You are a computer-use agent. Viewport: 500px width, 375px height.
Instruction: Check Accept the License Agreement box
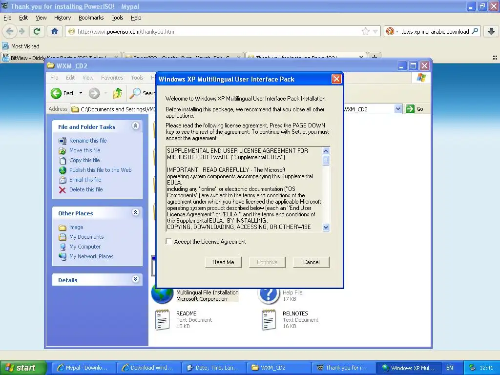(168, 241)
